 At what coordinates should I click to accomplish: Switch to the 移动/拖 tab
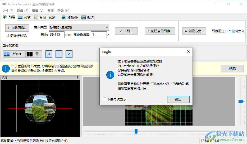coord(70,17)
